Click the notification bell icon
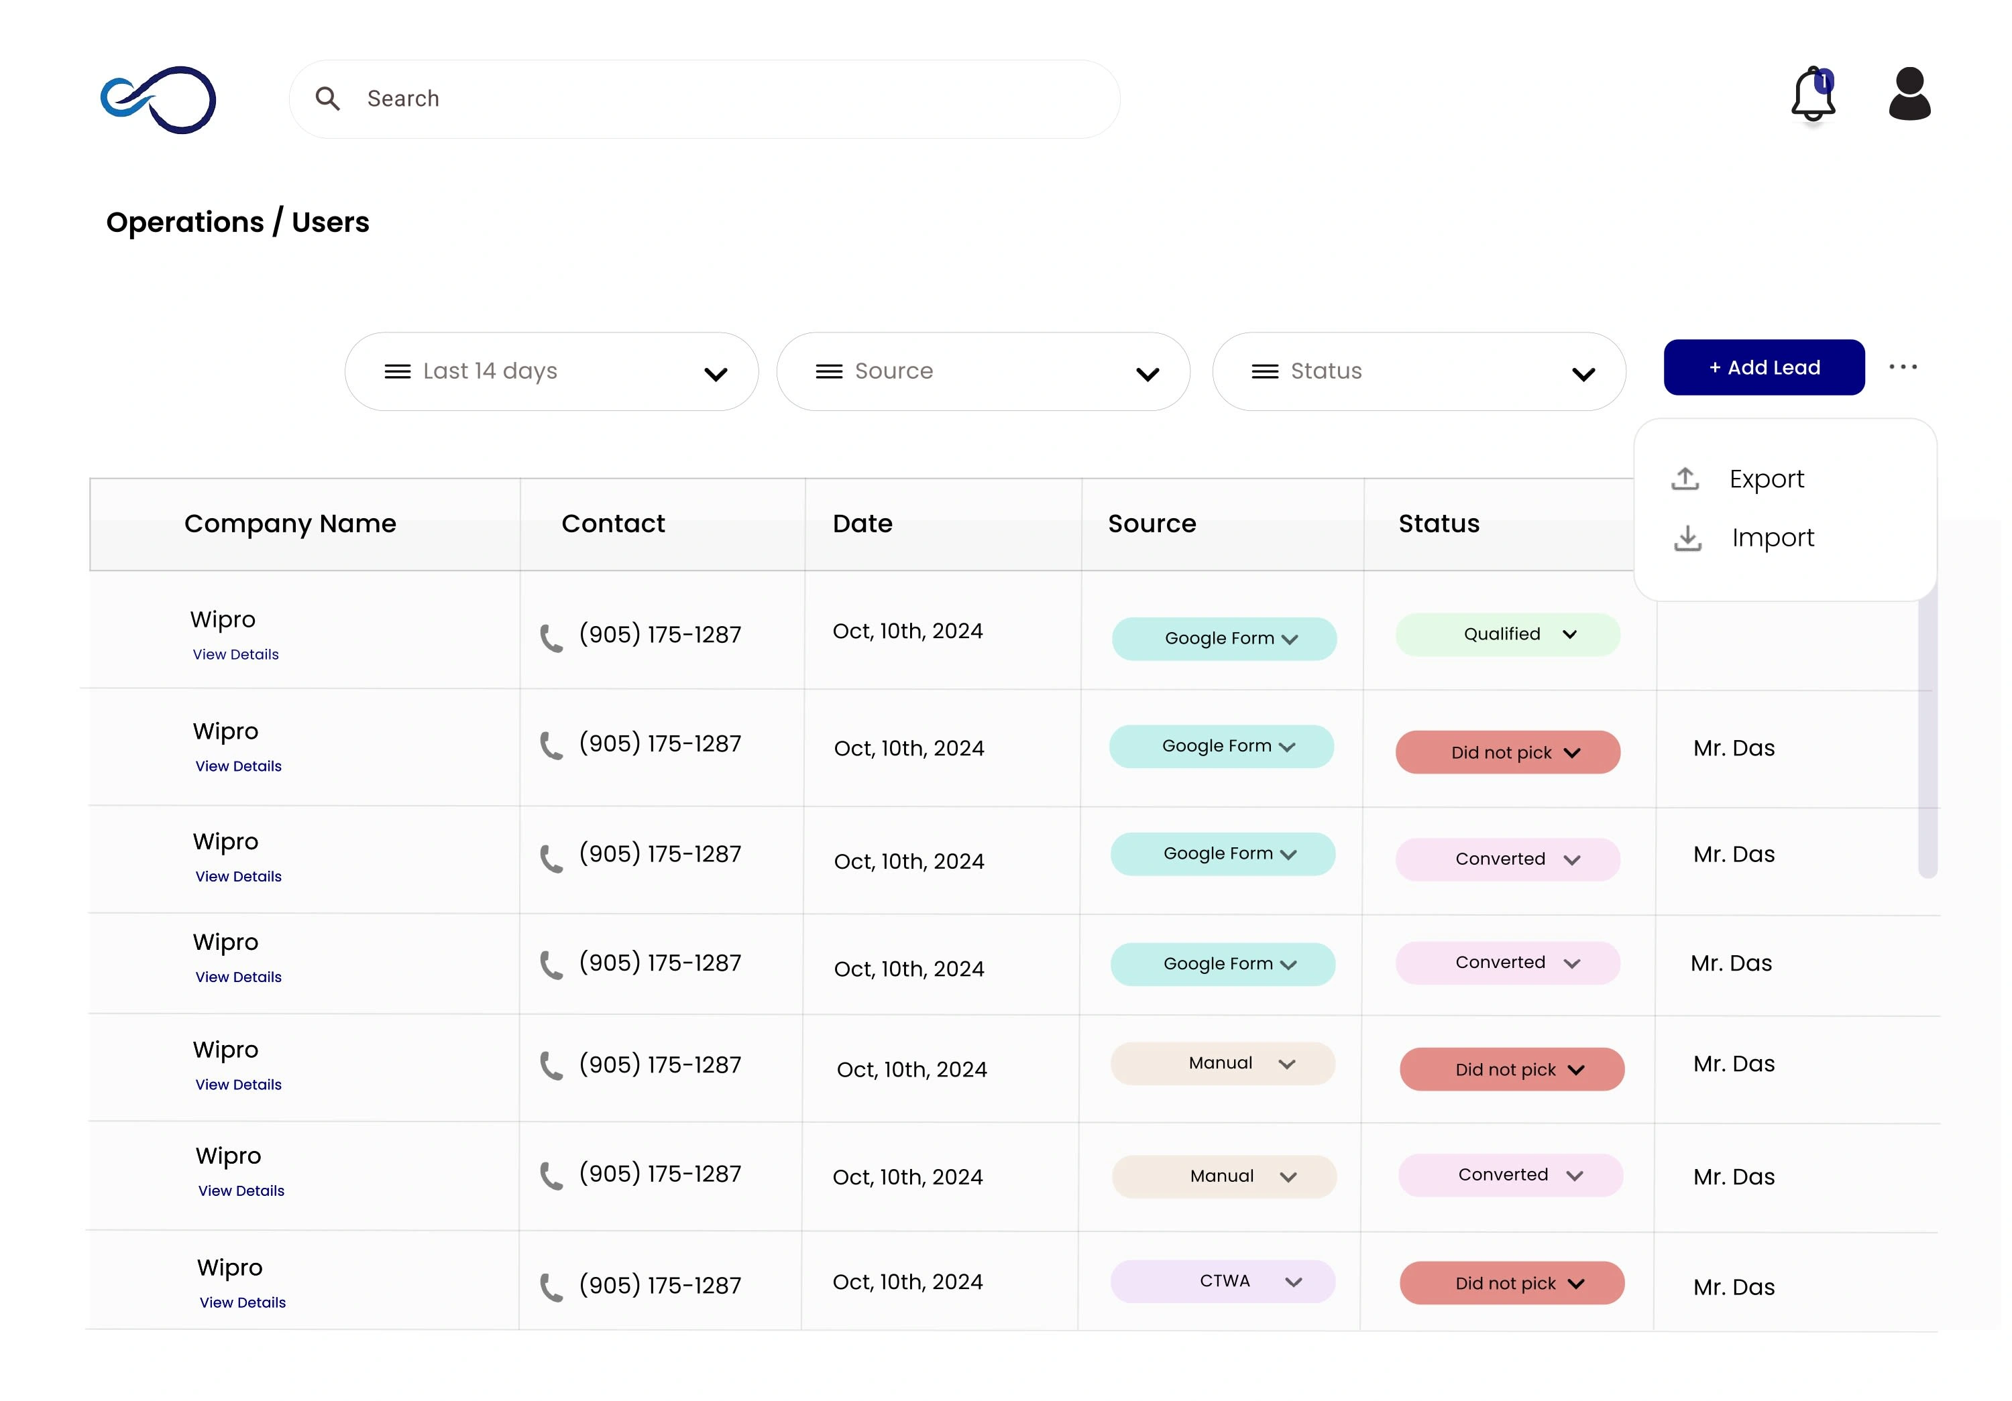 pos(1811,95)
